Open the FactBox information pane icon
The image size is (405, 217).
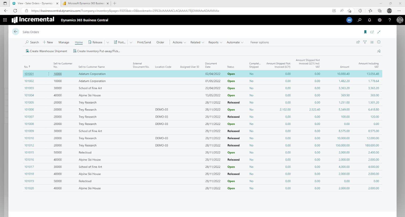click(x=379, y=42)
